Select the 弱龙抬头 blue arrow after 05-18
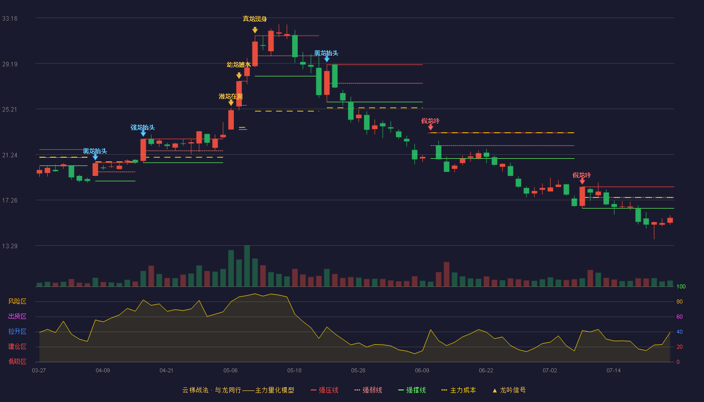The height and width of the screenshot is (402, 704). (x=327, y=59)
